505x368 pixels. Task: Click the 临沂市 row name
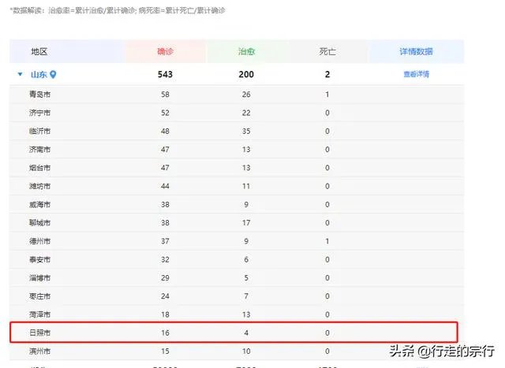(40, 132)
